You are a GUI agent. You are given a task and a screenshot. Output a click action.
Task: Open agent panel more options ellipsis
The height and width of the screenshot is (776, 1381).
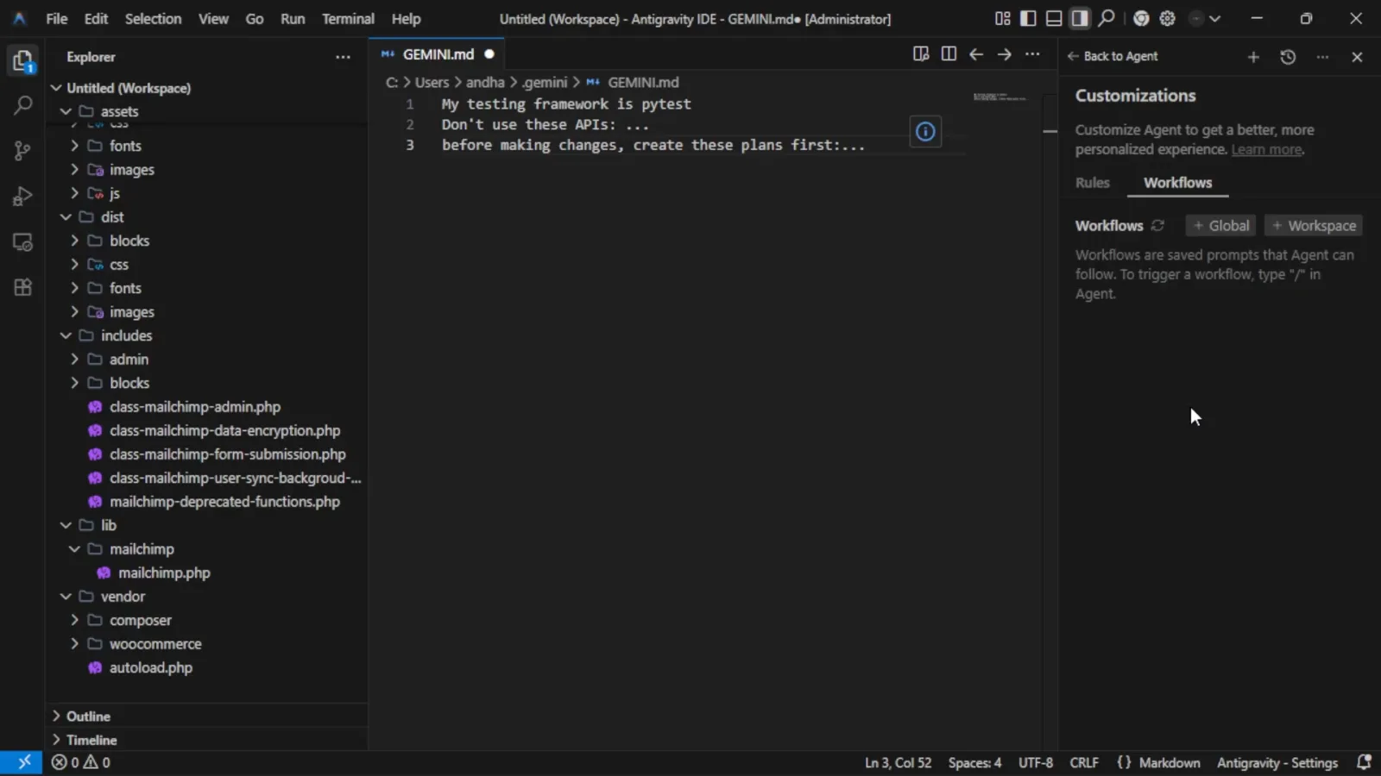[1322, 57]
